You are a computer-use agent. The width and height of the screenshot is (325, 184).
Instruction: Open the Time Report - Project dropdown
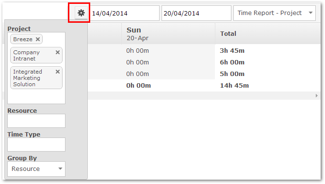[x=275, y=13]
